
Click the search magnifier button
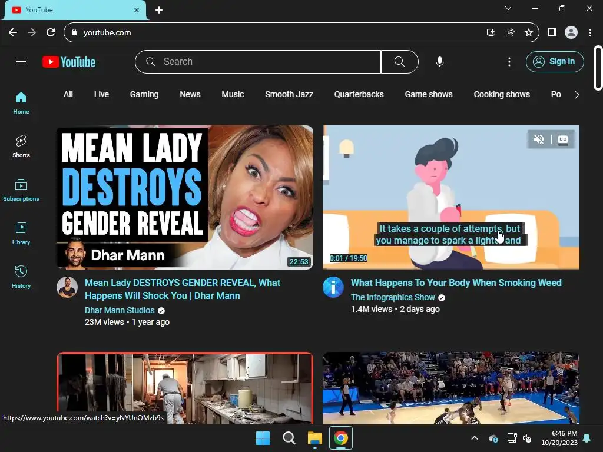coord(400,61)
